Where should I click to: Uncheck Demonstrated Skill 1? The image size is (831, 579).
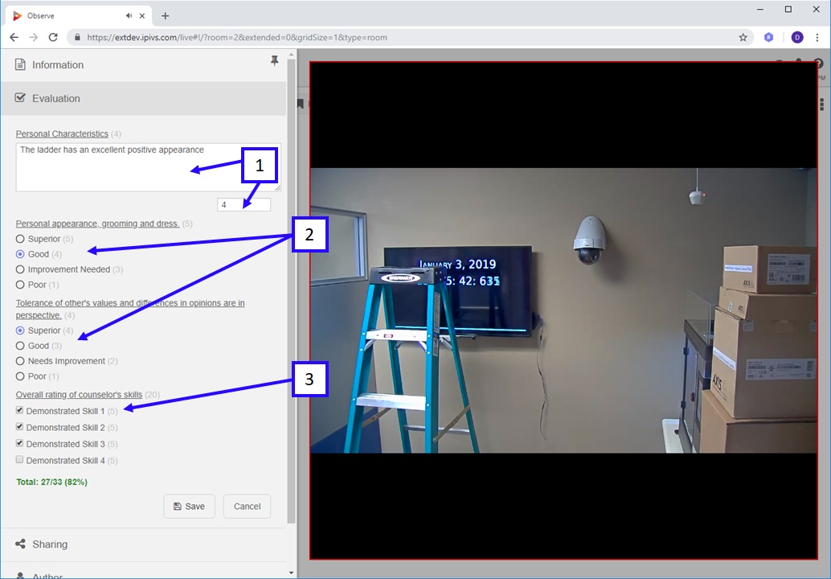(x=19, y=410)
